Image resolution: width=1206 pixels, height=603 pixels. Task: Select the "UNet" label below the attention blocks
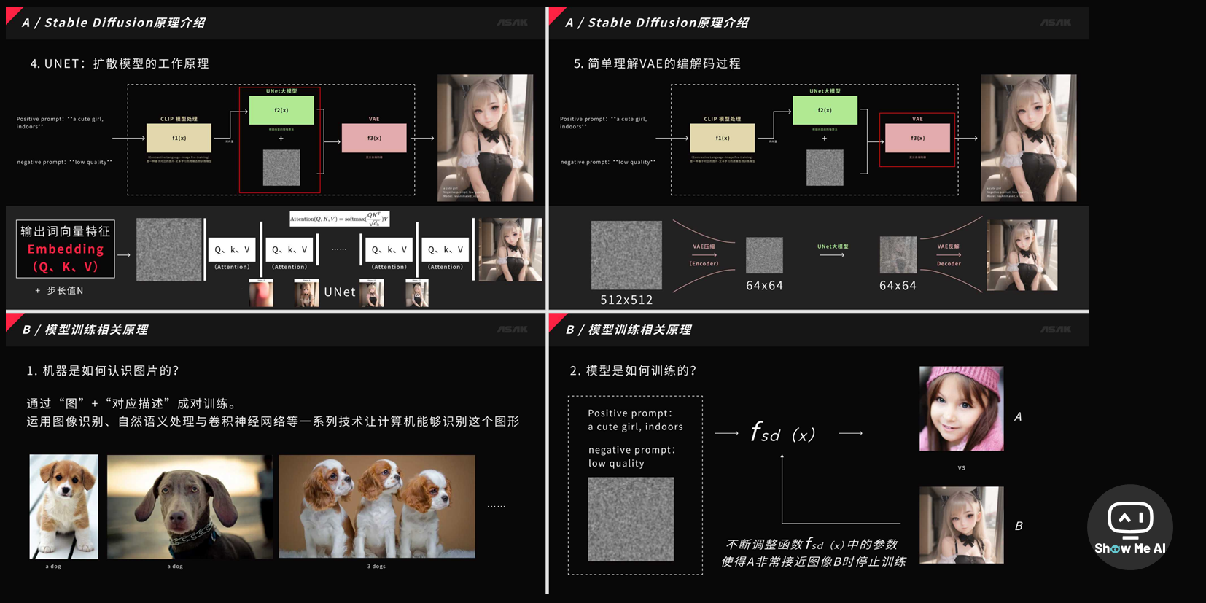(x=340, y=292)
